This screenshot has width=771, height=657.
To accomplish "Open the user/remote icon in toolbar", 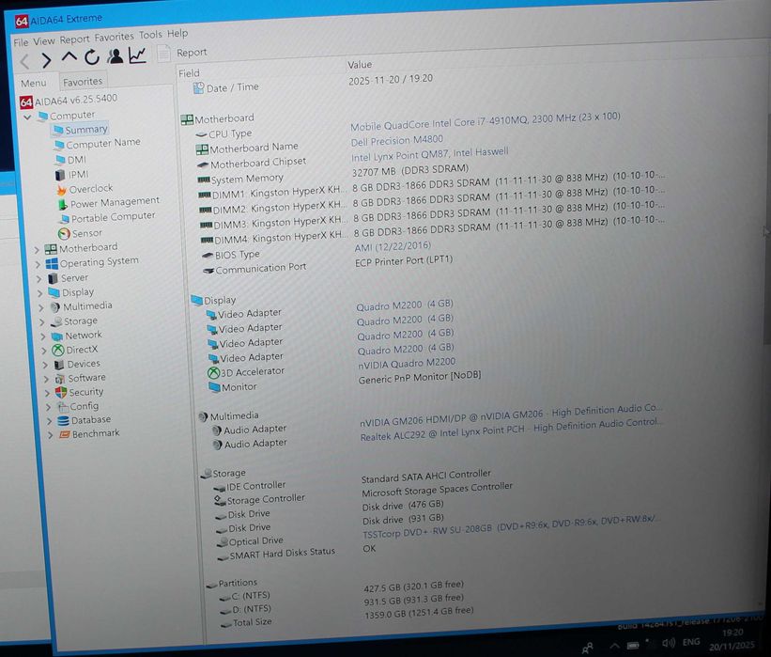I will (116, 56).
